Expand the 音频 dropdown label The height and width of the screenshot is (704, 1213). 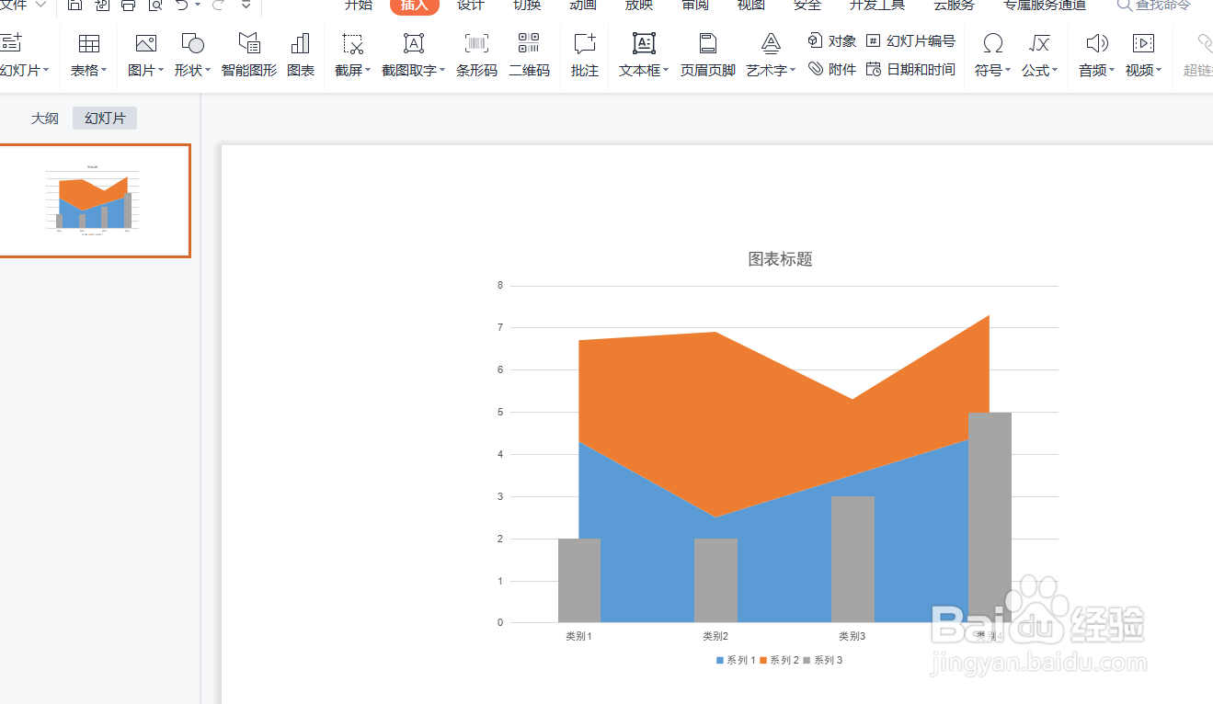pos(1096,70)
